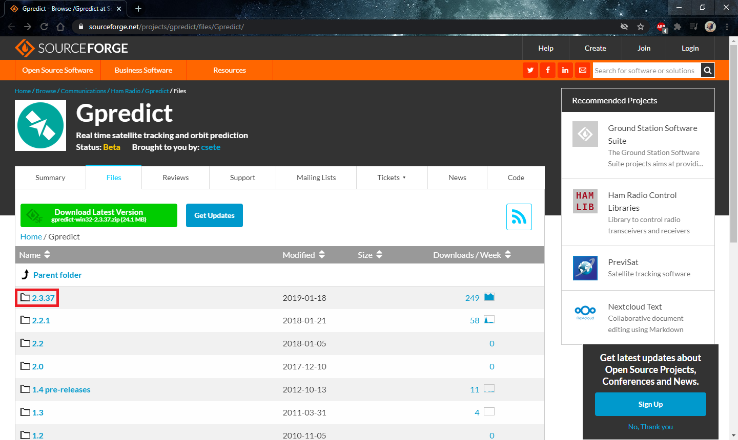
Task: Click the Chrome profile avatar
Action: point(710,27)
